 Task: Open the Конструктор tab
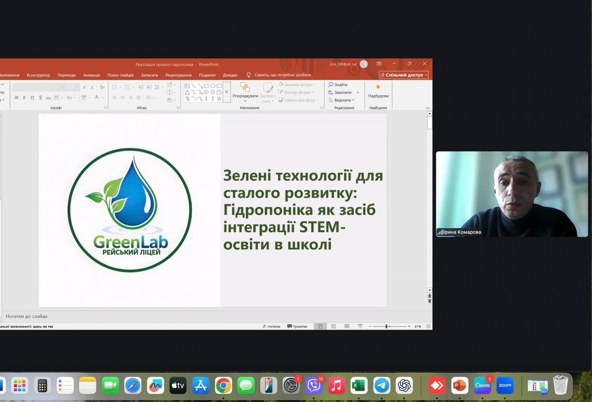pyautogui.click(x=38, y=75)
